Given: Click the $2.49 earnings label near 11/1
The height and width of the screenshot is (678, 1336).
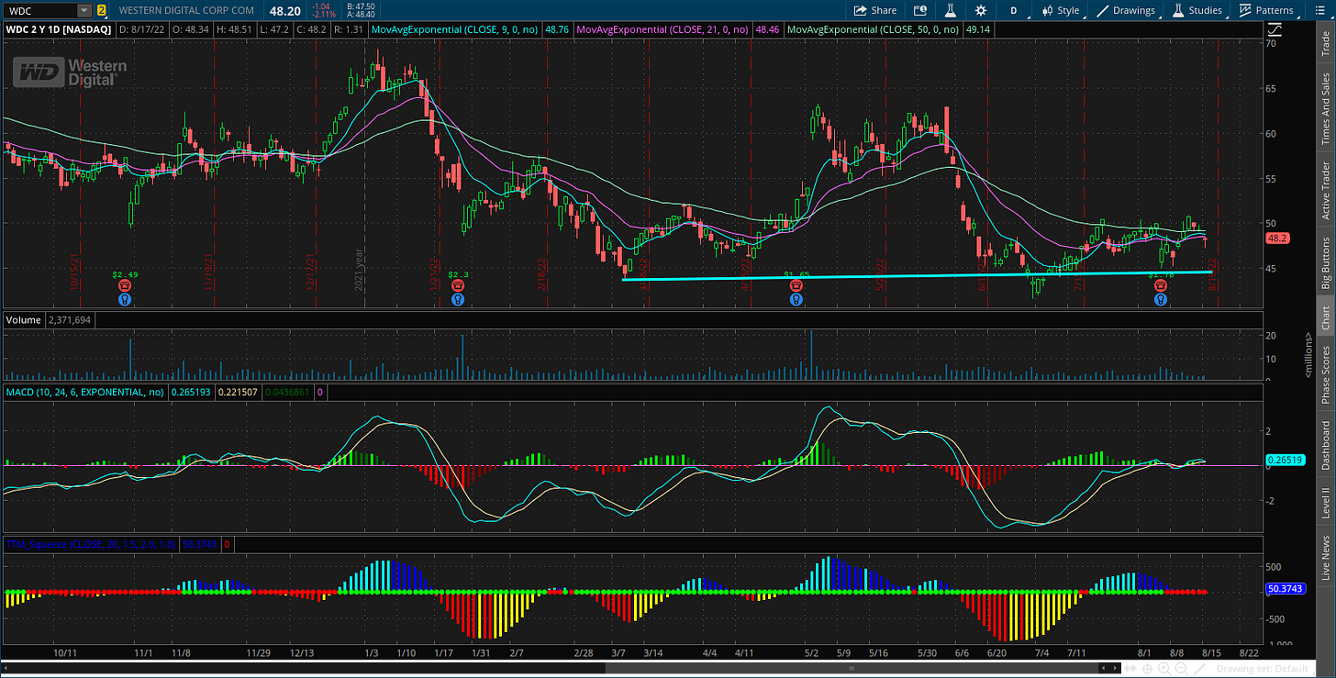Looking at the screenshot, I should pos(125,274).
